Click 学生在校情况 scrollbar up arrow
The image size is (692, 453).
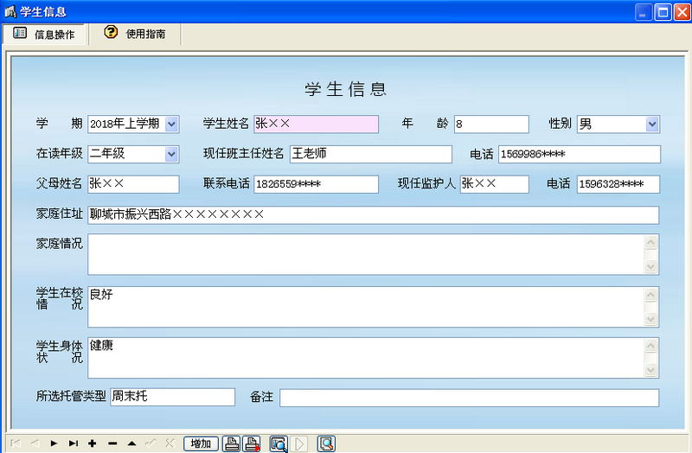651,295
